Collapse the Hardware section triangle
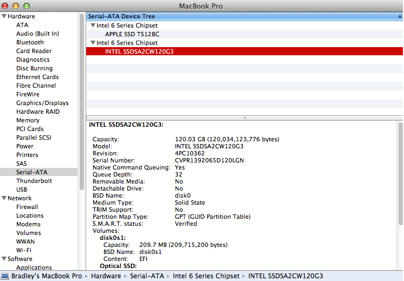The height and width of the screenshot is (281, 404). (x=4, y=16)
